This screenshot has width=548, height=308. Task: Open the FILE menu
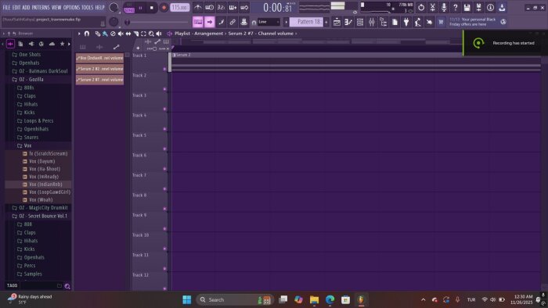pyautogui.click(x=6, y=7)
